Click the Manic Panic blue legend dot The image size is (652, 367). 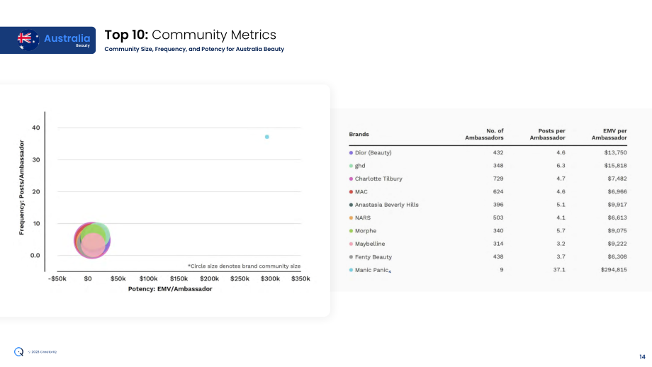pyautogui.click(x=351, y=270)
